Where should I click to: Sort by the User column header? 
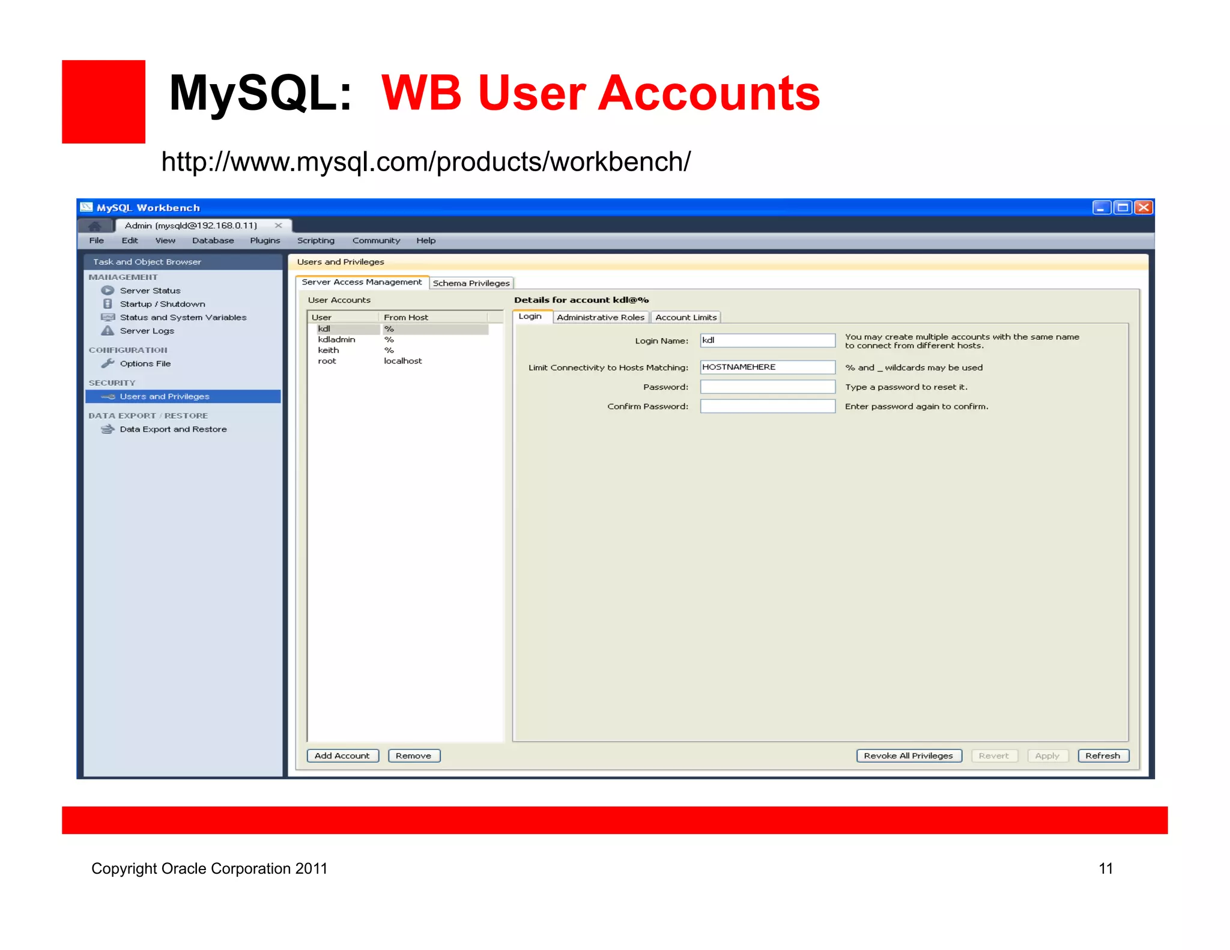coord(344,317)
